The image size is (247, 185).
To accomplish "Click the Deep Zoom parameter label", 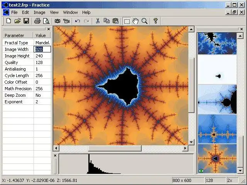I will pos(15,95).
